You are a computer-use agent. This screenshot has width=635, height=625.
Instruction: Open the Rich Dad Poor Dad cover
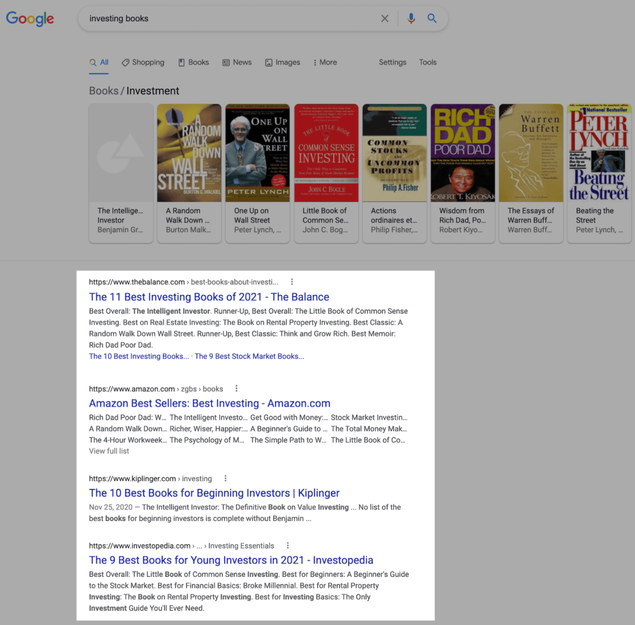pos(463,153)
